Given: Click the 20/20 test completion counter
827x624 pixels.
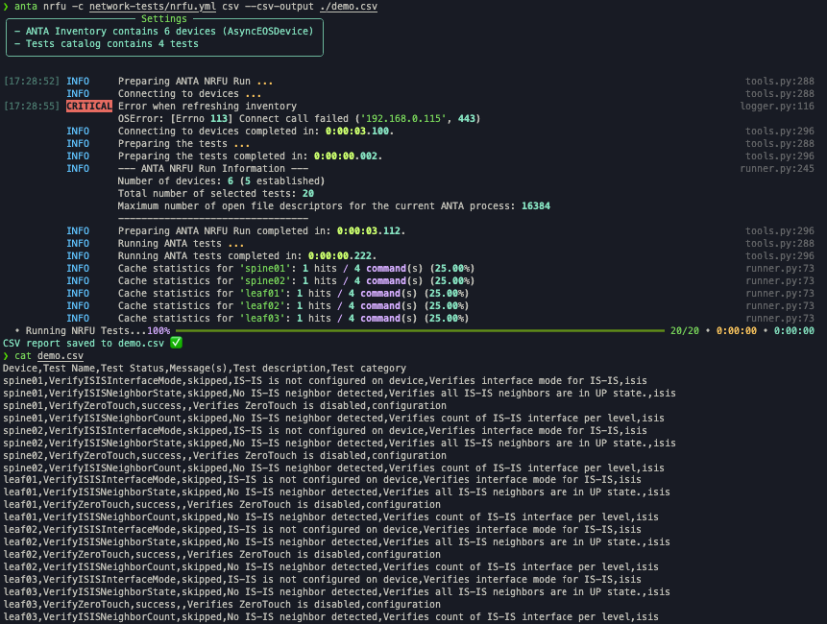Looking at the screenshot, I should pos(685,330).
